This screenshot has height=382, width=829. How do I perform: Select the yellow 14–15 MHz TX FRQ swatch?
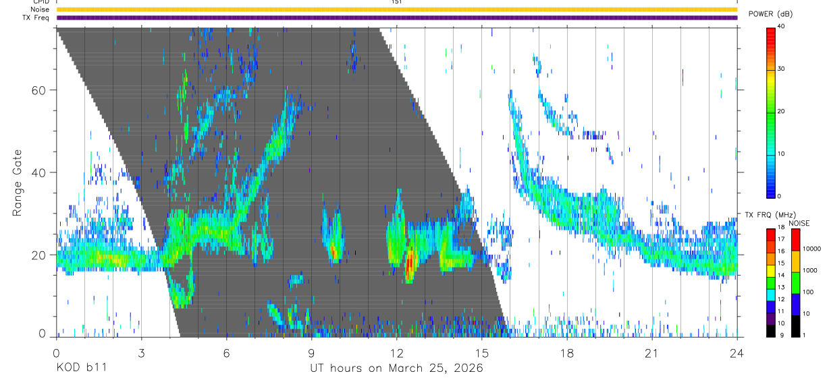click(x=771, y=272)
